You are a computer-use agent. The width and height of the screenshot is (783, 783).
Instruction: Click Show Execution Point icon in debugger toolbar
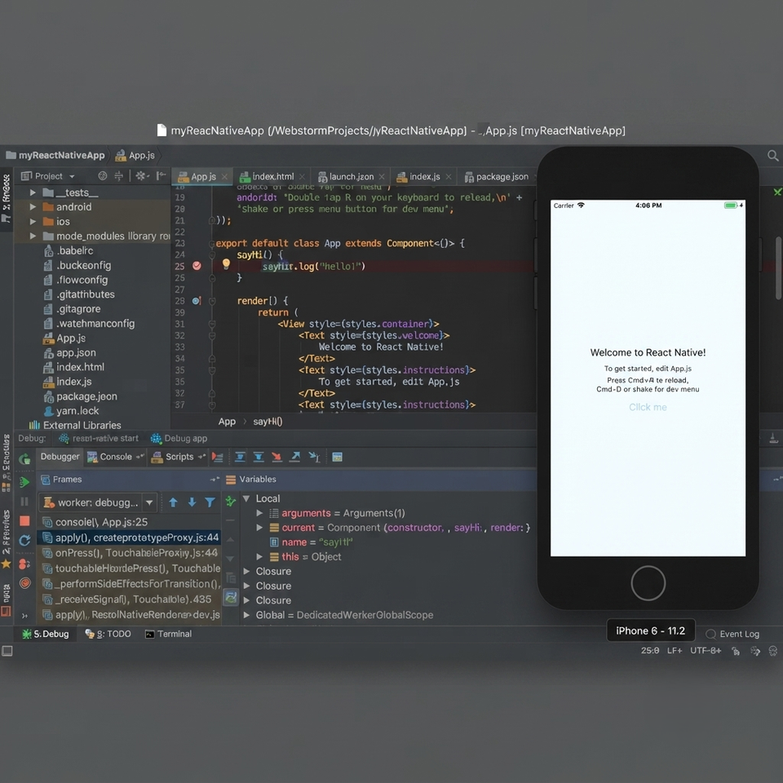click(217, 457)
